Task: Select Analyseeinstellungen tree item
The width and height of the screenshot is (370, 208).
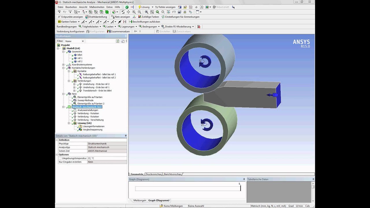Action: tap(88, 110)
